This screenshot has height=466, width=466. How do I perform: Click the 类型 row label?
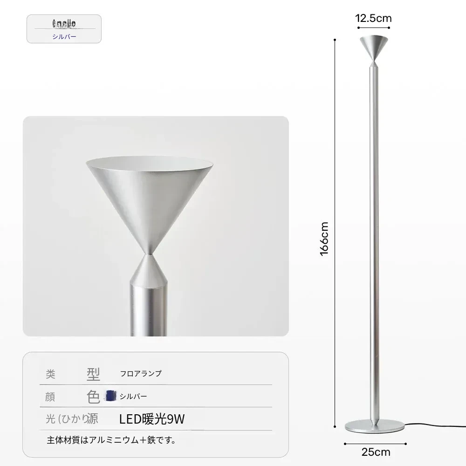click(x=73, y=374)
